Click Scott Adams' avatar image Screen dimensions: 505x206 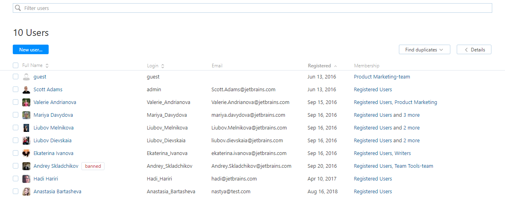[26, 90]
